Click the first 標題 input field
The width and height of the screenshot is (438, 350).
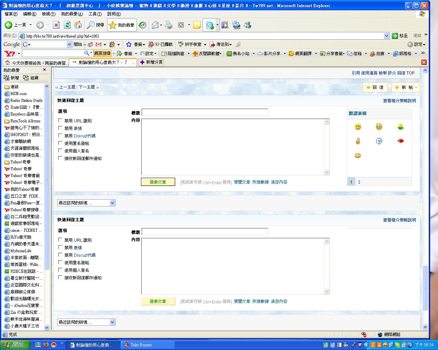pyautogui.click(x=205, y=112)
